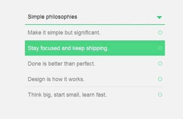Select the circle for Think big, start small, learn fast
Viewport: 183px width, 119px height.
(x=160, y=95)
